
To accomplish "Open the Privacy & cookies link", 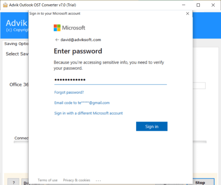I will click(x=77, y=180).
